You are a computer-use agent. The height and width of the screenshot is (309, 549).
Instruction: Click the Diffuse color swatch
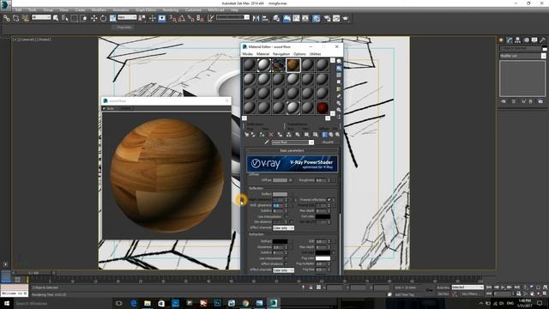[x=280, y=180]
